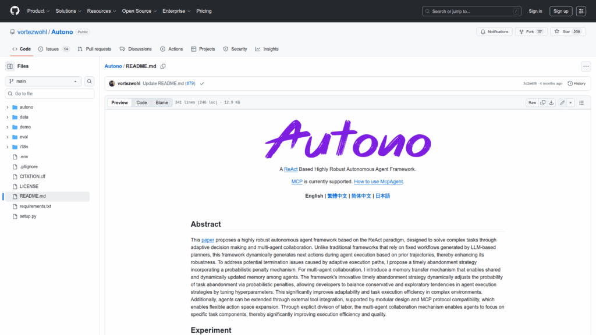The height and width of the screenshot is (335, 596).
Task: Switch file view to Code
Action: [142, 102]
